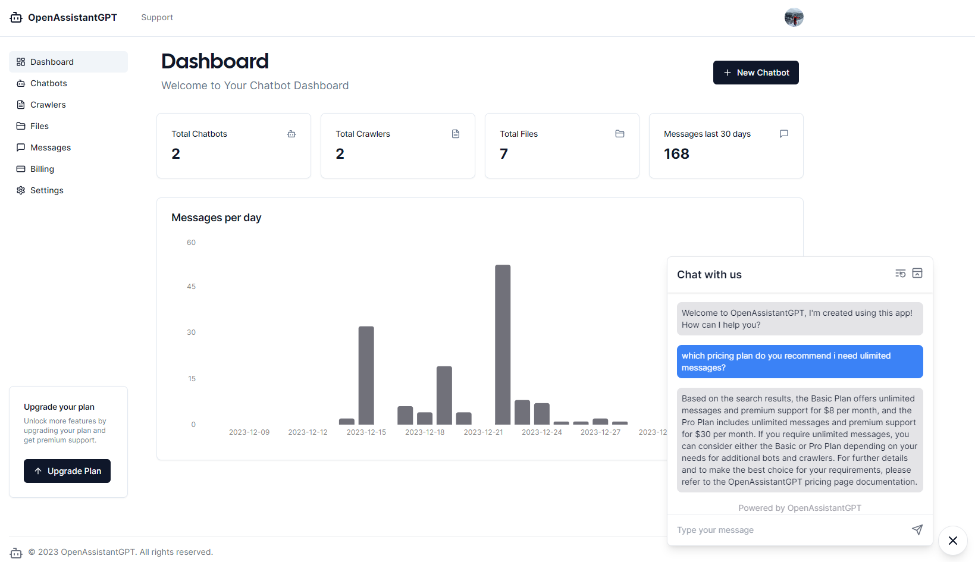Click the message icon on Messages last 30 days card
Screen dimensions: 975x562
[784, 134]
